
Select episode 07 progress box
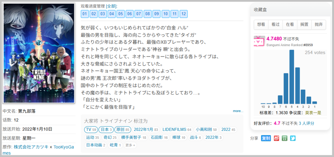click(139, 14)
